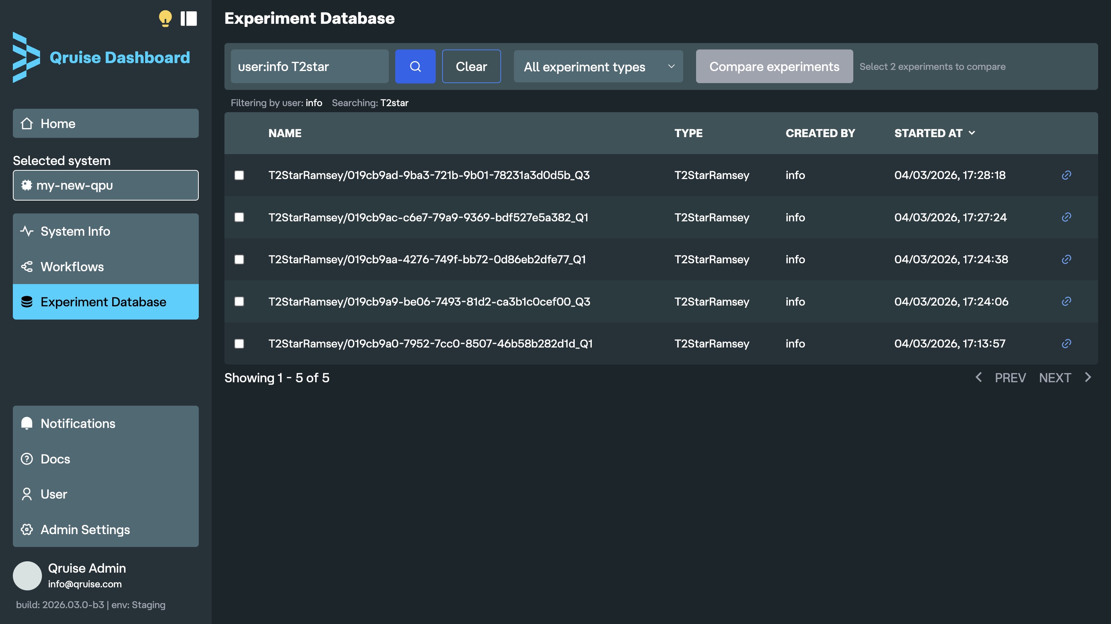Image resolution: width=1111 pixels, height=624 pixels.
Task: Select checkbox for bdf527e5a382_Q1 experiment
Action: tap(239, 217)
